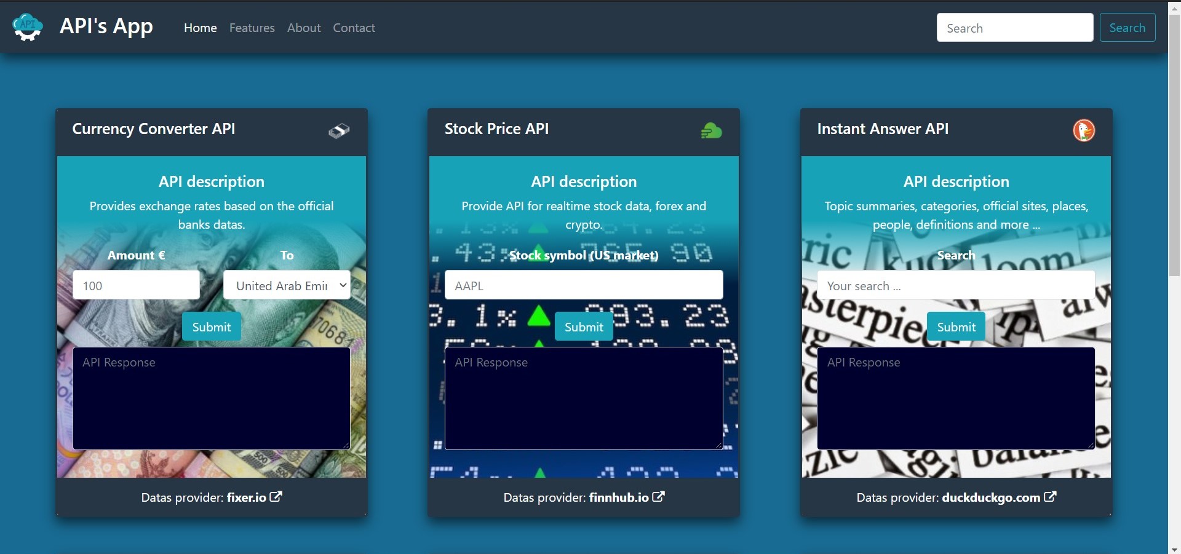Open external link icon beside duckduckgo.com

click(x=1050, y=497)
